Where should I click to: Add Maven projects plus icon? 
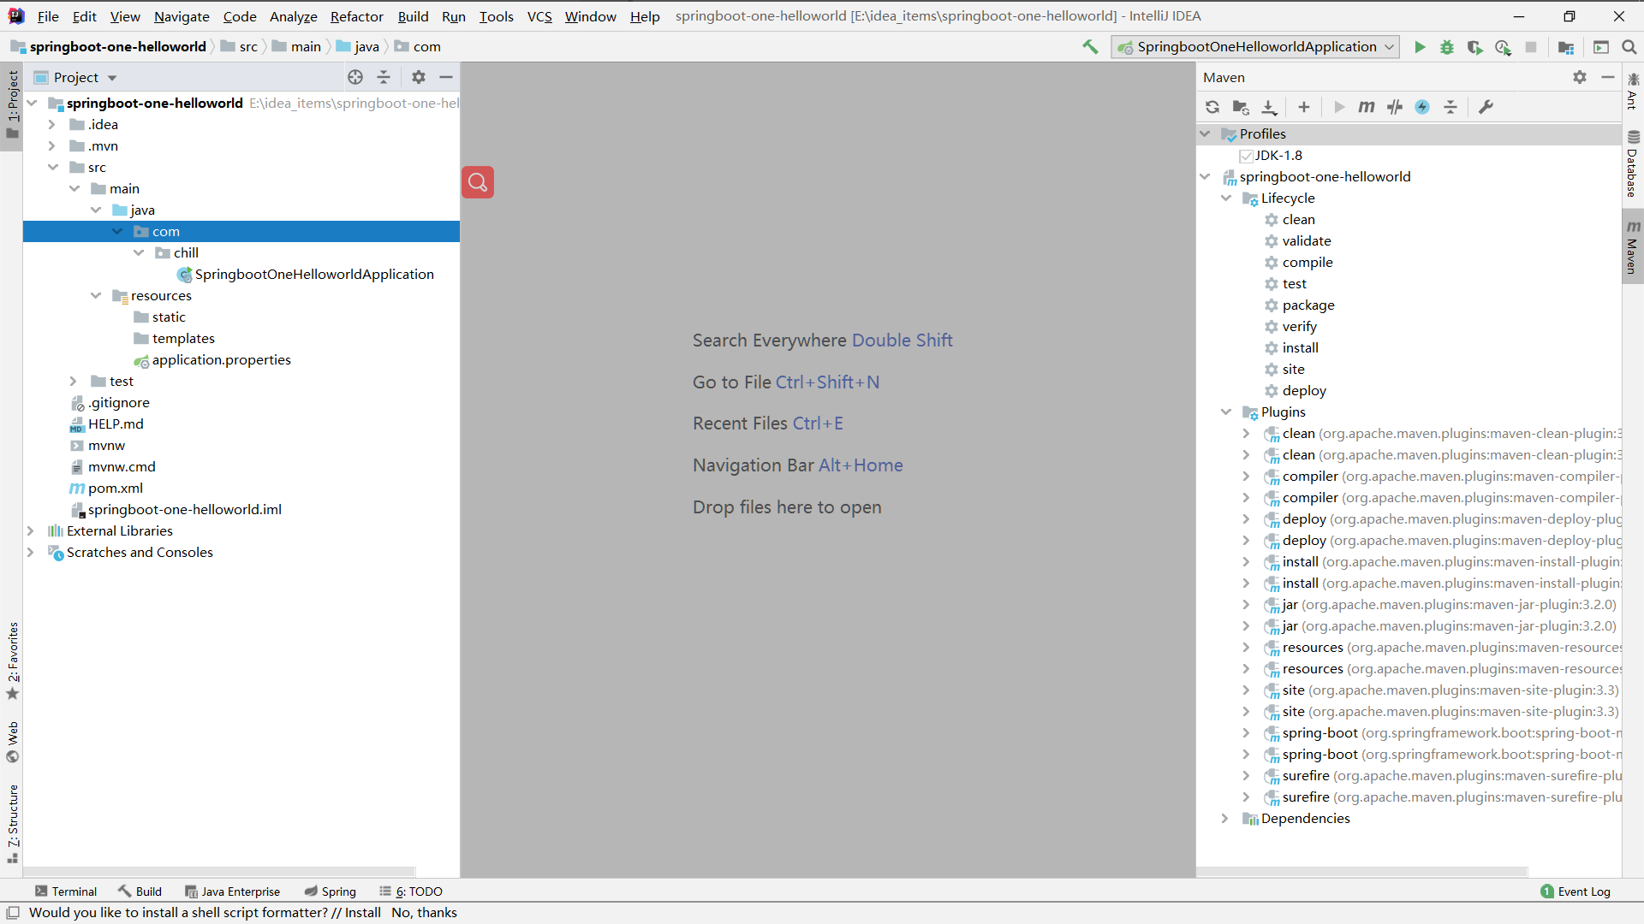pyautogui.click(x=1303, y=107)
